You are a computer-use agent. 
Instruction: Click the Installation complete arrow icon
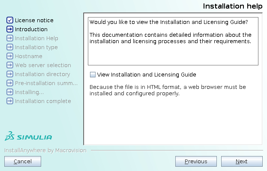click(10, 101)
